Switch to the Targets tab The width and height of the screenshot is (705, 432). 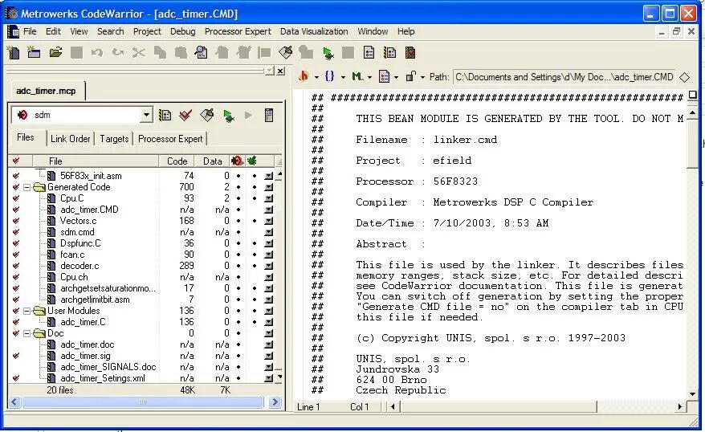point(114,139)
